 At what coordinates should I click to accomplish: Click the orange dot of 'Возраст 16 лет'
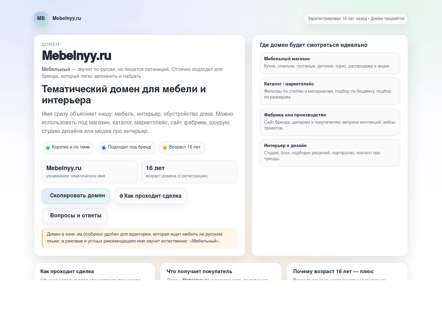[165, 148]
